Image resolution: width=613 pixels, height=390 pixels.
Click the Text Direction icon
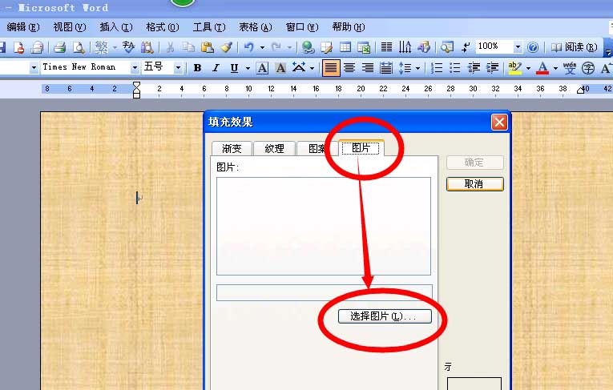pos(405,47)
